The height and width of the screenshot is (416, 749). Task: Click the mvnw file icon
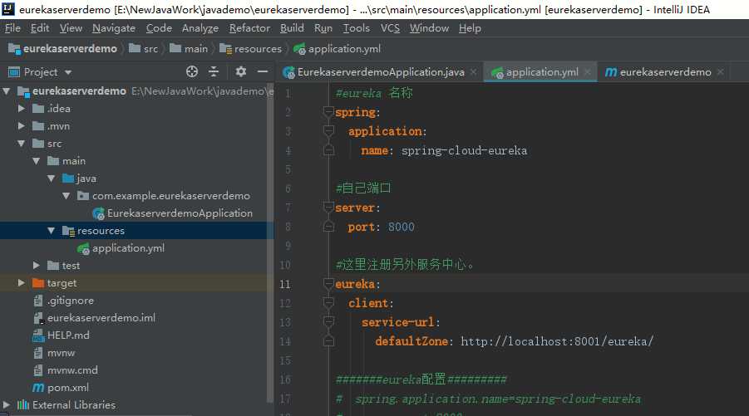[38, 353]
